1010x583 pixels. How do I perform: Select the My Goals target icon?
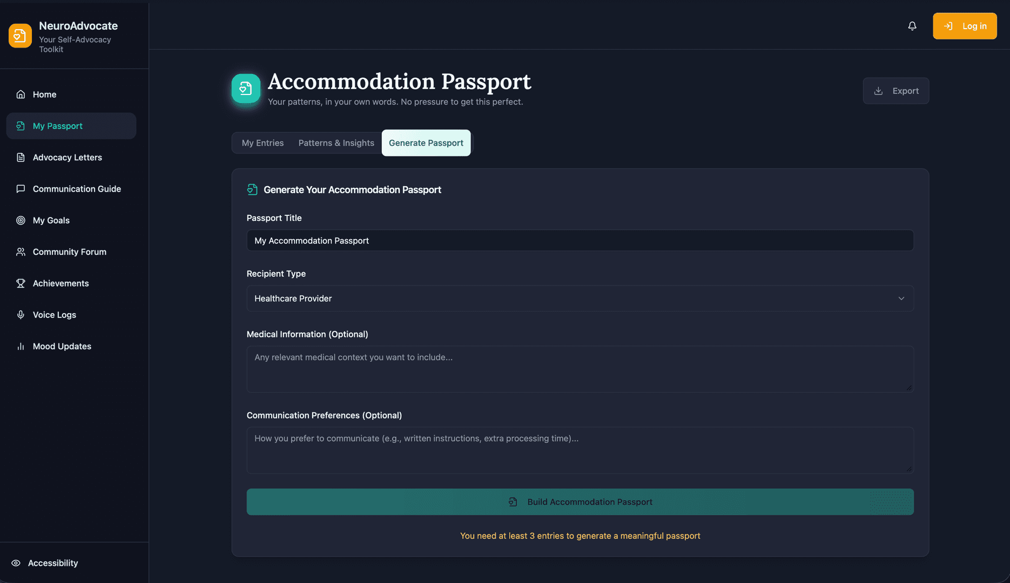(21, 220)
